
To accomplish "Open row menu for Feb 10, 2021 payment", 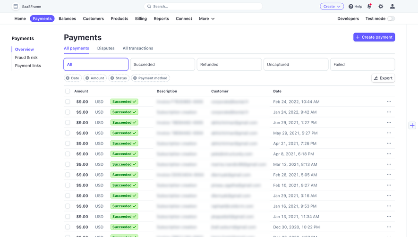I will click(389, 185).
